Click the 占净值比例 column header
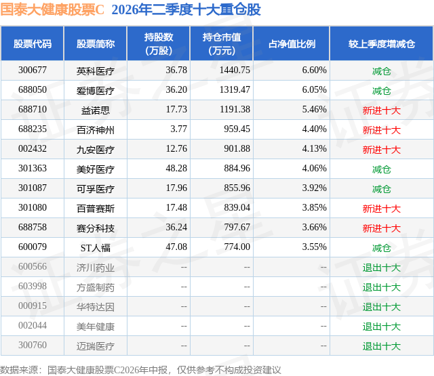The height and width of the screenshot is (376, 434). pyautogui.click(x=292, y=43)
